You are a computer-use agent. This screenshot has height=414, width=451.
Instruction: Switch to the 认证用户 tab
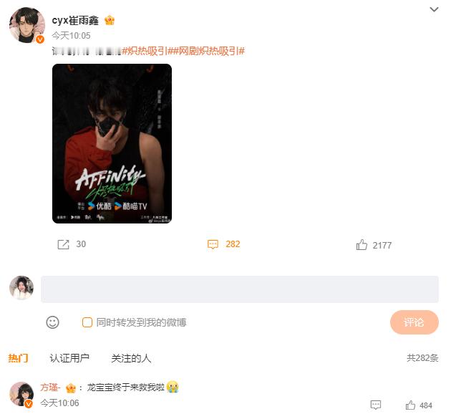69,358
